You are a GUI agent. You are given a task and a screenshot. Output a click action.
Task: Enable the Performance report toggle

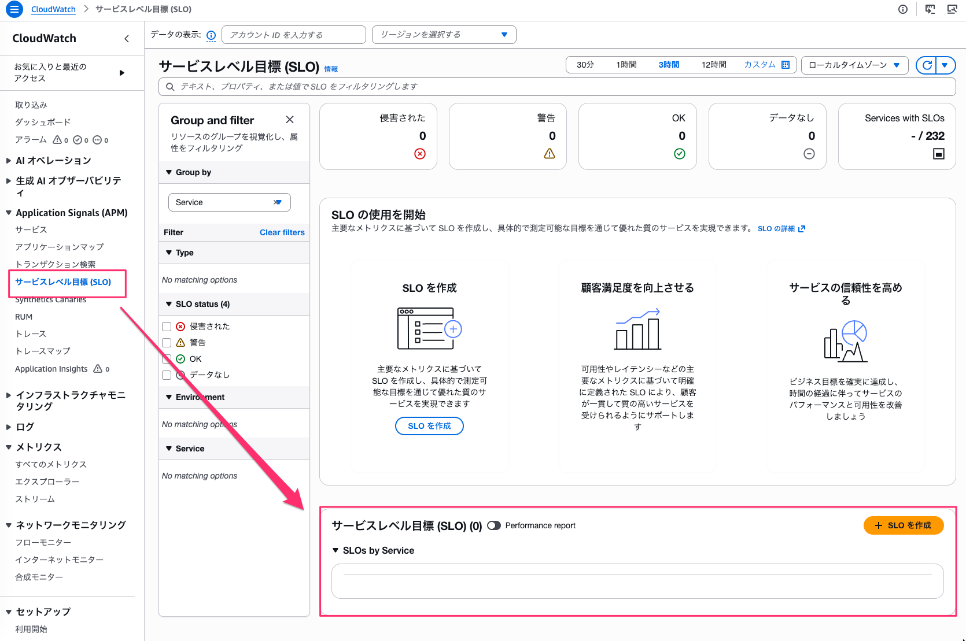[494, 525]
